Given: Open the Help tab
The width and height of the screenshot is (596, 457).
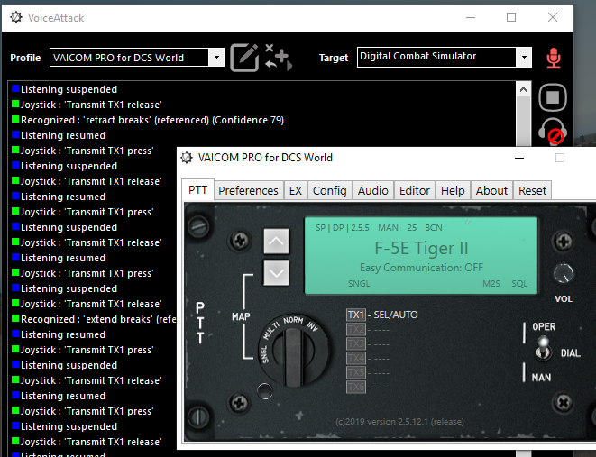Looking at the screenshot, I should pos(453,190).
